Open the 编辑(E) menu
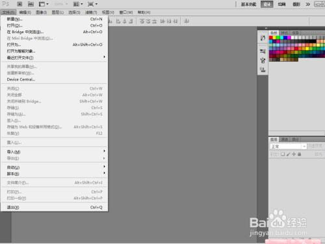The width and height of the screenshot is (325, 244). 25,12
